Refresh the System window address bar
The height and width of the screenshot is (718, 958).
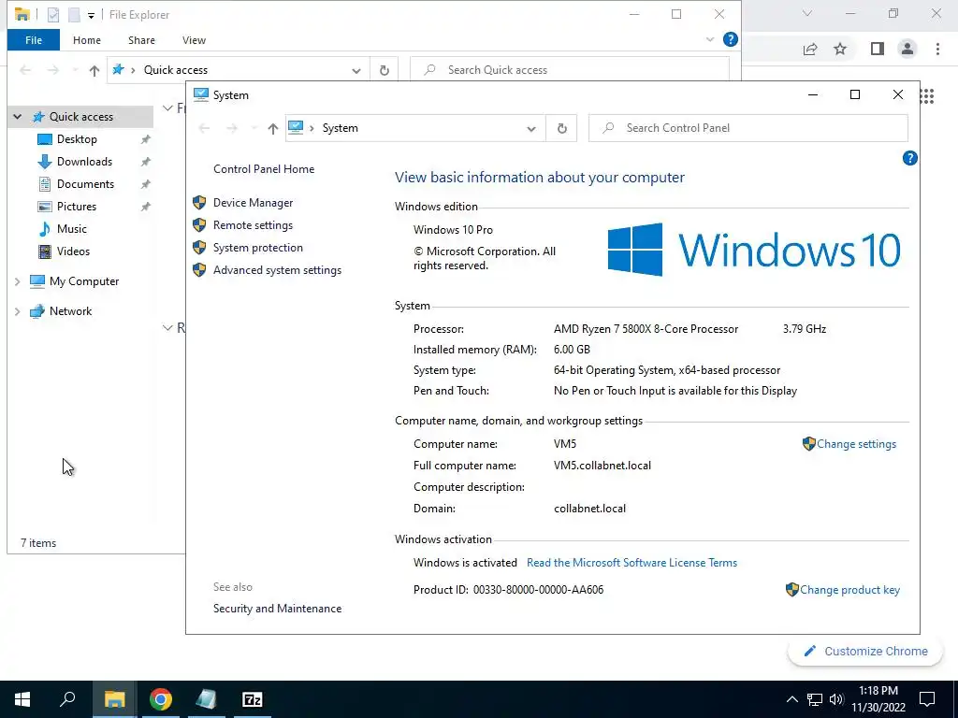(561, 128)
